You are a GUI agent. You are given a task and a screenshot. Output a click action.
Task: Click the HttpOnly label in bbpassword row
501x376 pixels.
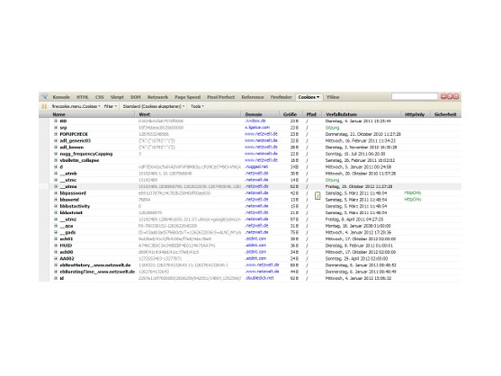click(413, 193)
